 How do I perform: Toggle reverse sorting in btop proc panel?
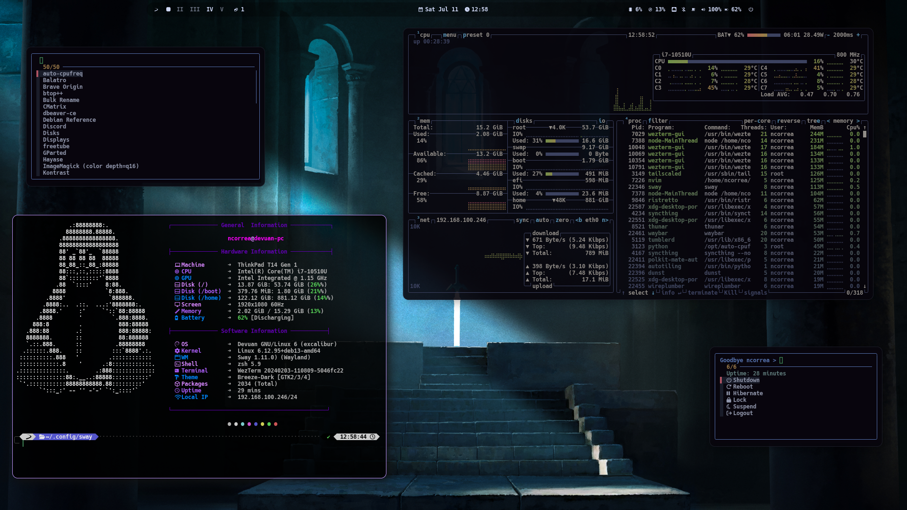788,121
